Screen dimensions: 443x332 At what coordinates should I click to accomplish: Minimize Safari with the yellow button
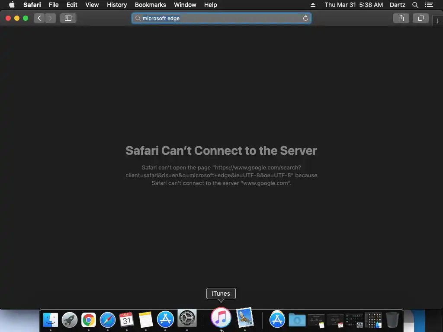(17, 18)
